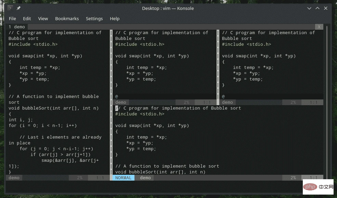Open the Settings menu
This screenshot has height=198, width=337.
tap(94, 18)
